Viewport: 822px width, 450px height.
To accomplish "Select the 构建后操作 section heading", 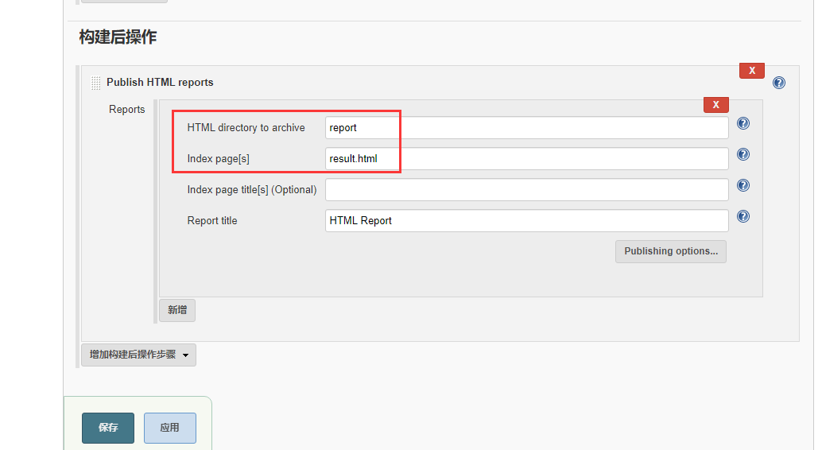I will point(118,37).
